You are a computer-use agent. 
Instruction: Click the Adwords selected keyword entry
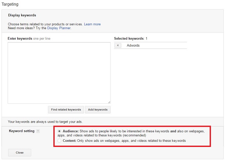tap(133, 45)
